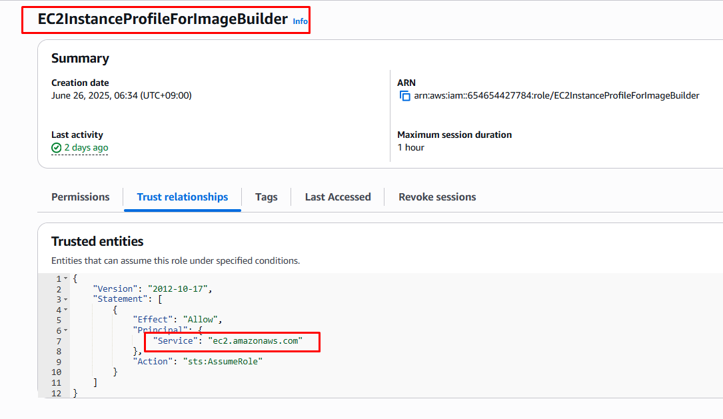The width and height of the screenshot is (723, 419).
Task: Click line number 12 in the editor gutter
Action: point(56,393)
